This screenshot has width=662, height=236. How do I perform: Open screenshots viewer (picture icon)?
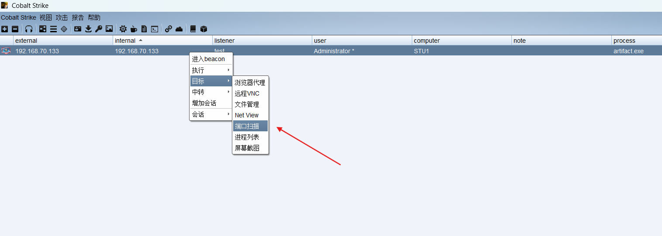pos(109,29)
